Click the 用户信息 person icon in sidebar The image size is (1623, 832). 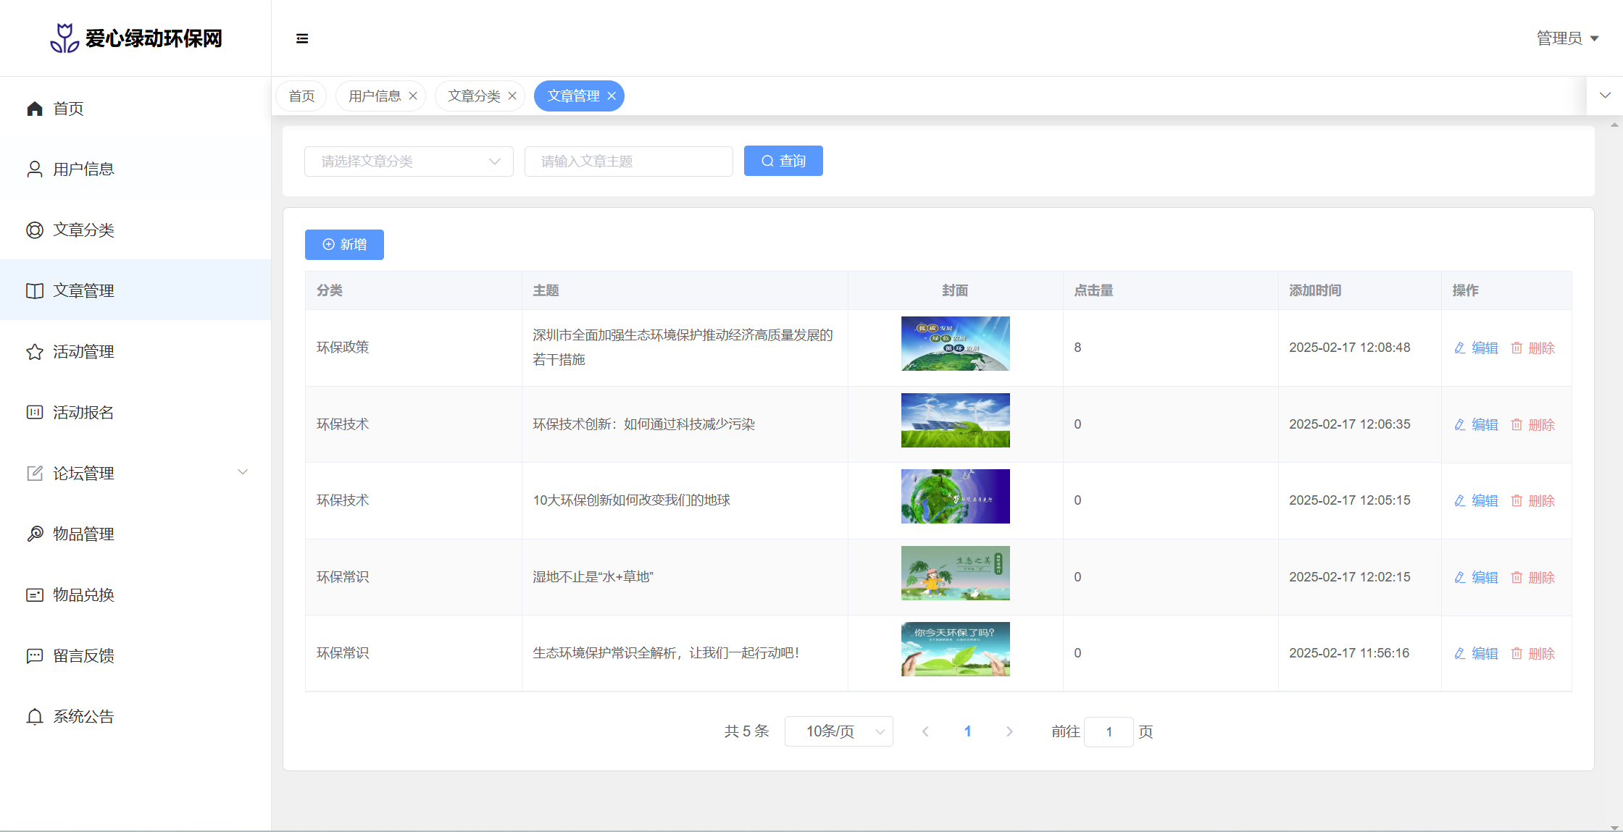point(35,169)
